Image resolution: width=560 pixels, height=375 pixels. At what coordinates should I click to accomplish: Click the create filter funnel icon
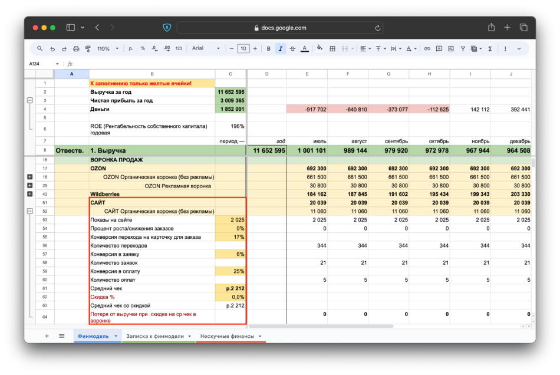pyautogui.click(x=463, y=49)
